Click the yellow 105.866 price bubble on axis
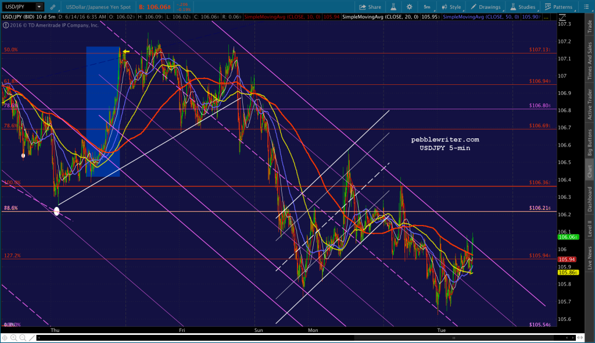This screenshot has width=595, height=343. tap(568, 273)
